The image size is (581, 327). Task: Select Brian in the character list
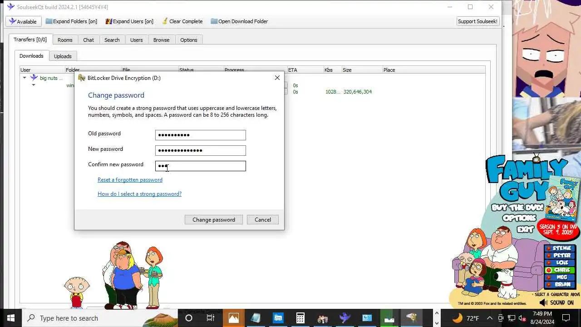(x=560, y=285)
